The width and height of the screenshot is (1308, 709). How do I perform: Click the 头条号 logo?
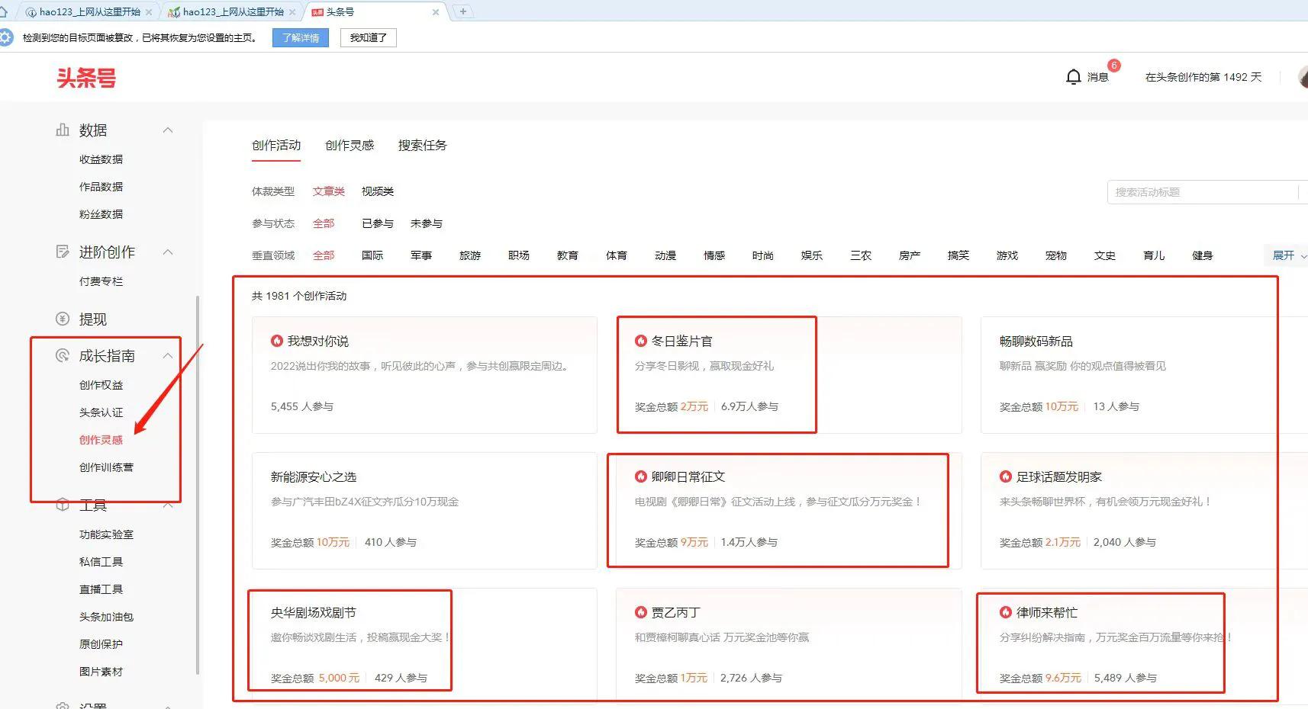pos(86,77)
